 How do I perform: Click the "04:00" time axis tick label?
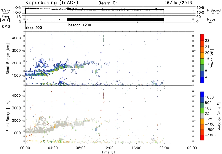[53, 148]
